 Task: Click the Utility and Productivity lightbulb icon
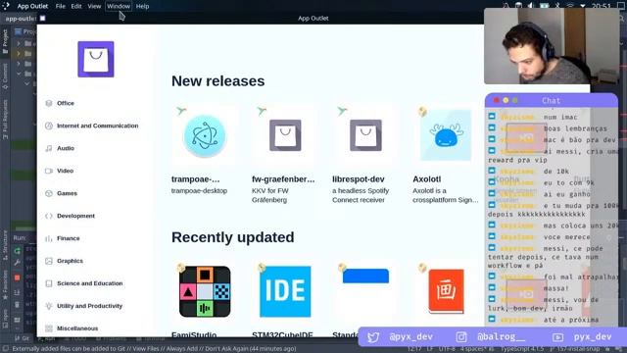49,306
